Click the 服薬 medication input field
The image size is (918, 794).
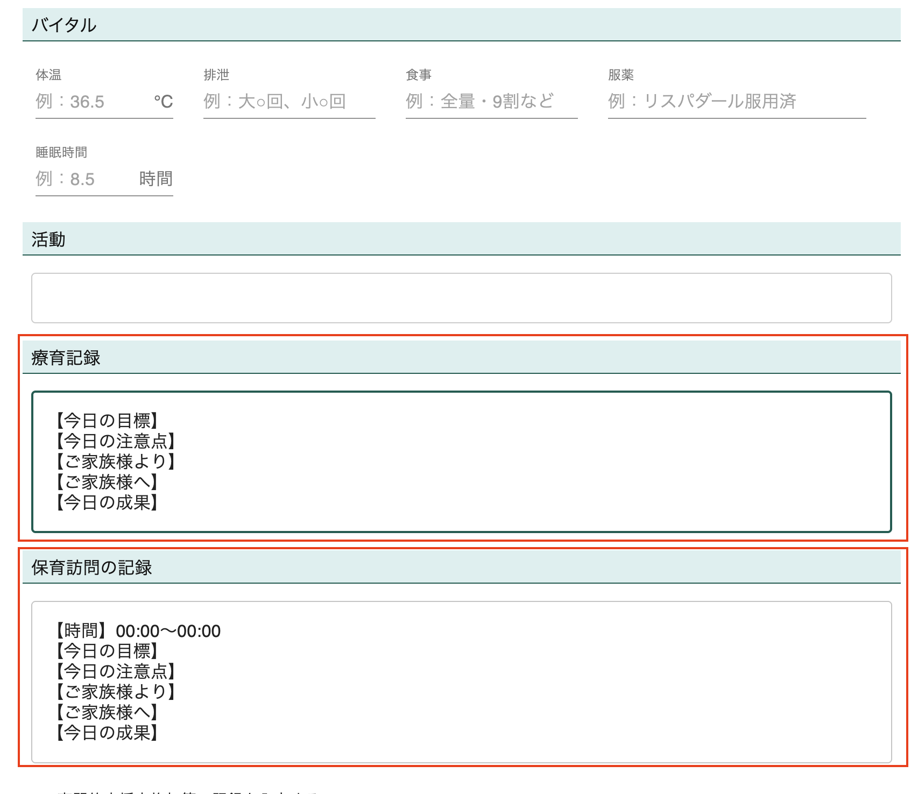click(736, 102)
